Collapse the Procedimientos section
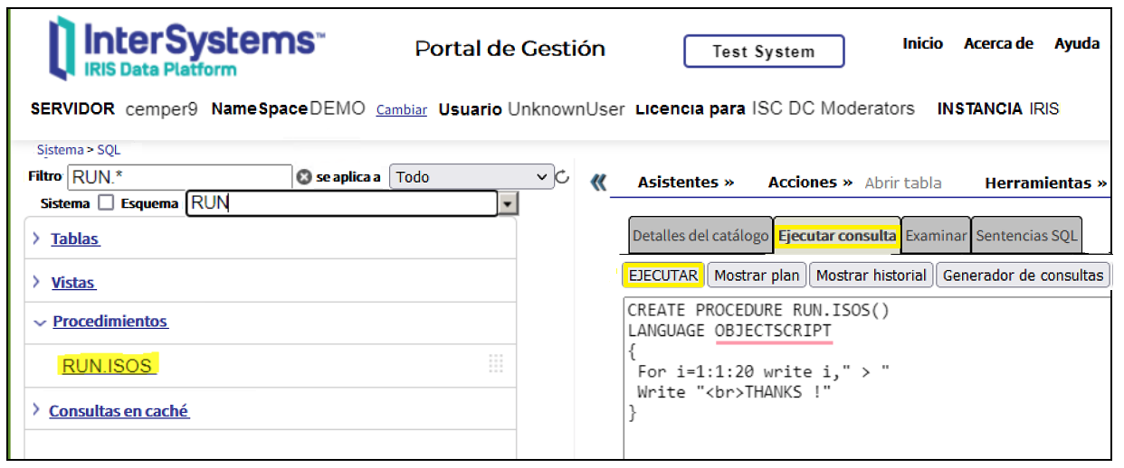The height and width of the screenshot is (468, 1124). coord(110,322)
